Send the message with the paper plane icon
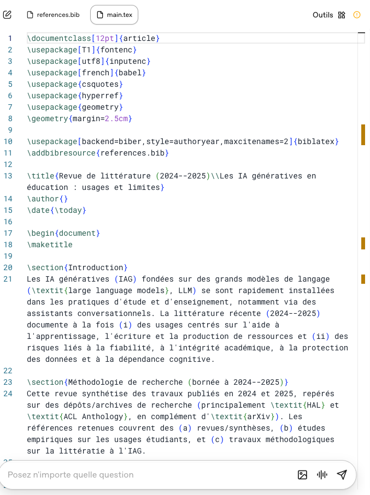 click(x=342, y=475)
